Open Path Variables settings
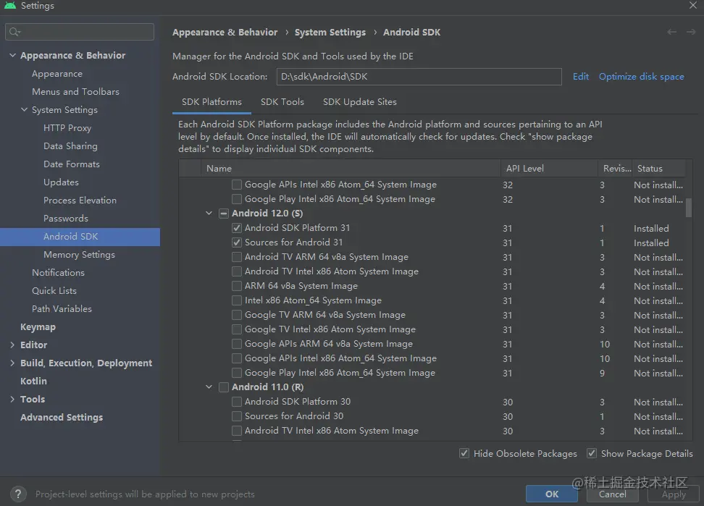The width and height of the screenshot is (704, 506). click(x=62, y=308)
